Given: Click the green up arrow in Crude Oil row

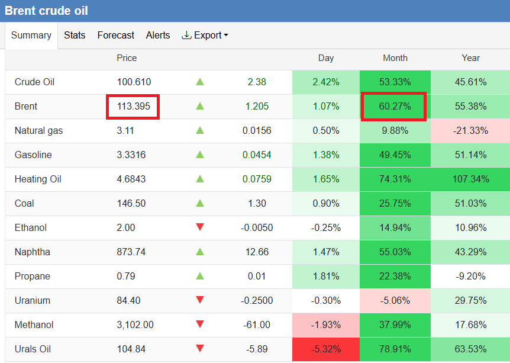Looking at the screenshot, I should pyautogui.click(x=200, y=82).
